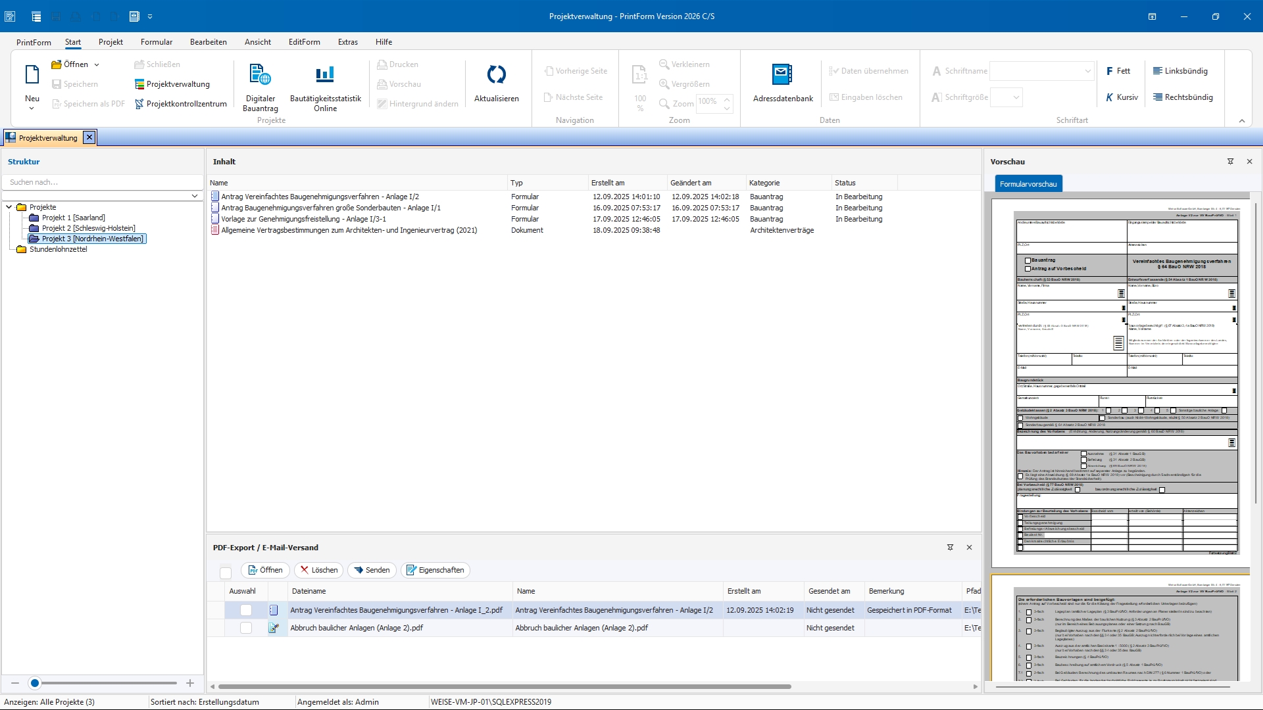Collapse the Projekte tree node
Screen dimensions: 1263x710
[x=9, y=207]
